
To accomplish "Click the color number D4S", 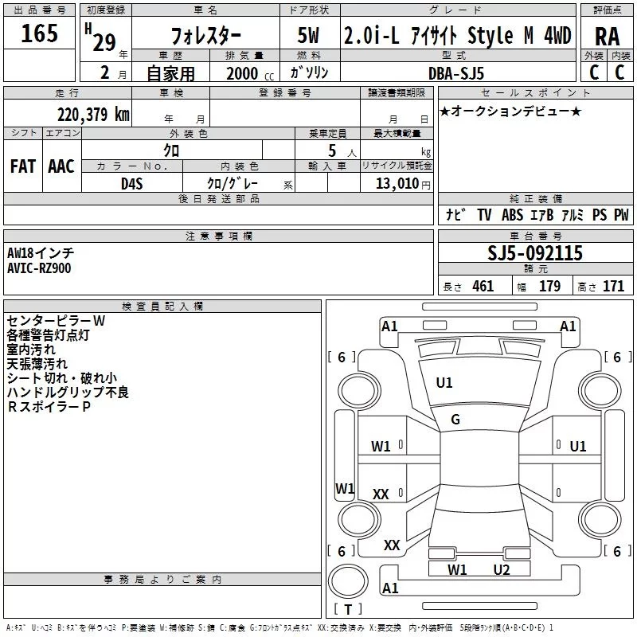I will click(131, 182).
